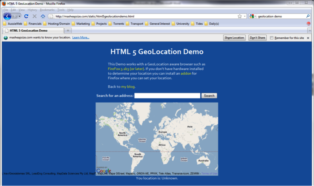Click the red icon at bookmarks bar end
Image resolution: width=314 pixels, height=186 pixels.
[308, 23]
